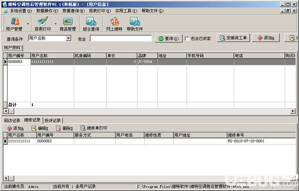Open 用户管理 toolbar icon
This screenshot has width=299, height=191.
(x=14, y=24)
